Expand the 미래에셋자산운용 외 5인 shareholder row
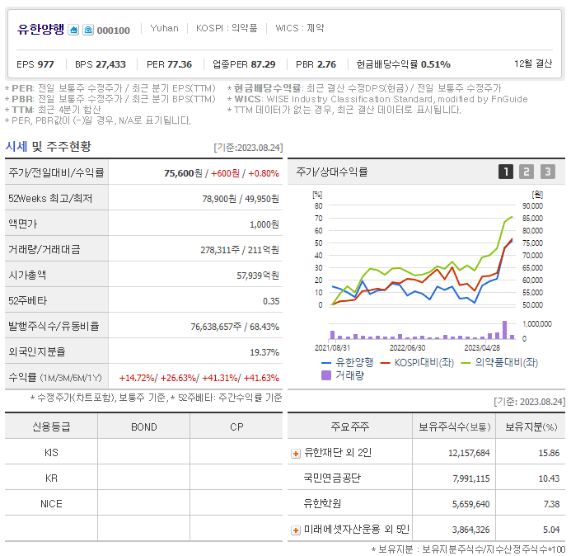Screen dimensions: 571x556 [x=296, y=530]
